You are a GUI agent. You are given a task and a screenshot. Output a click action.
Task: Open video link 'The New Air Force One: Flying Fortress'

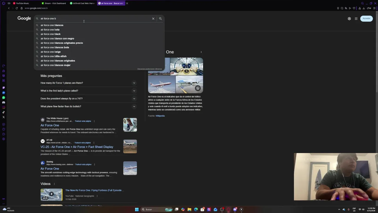(94, 190)
